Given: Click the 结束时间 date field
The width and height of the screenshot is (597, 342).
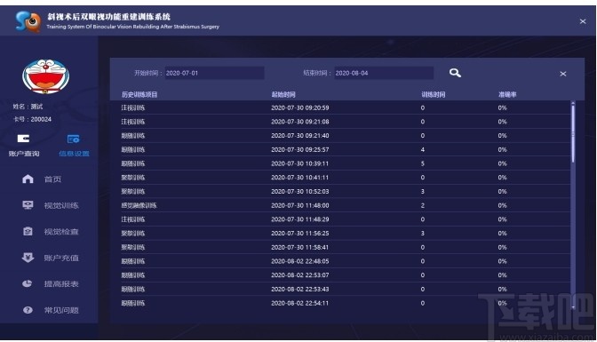Looking at the screenshot, I should tap(384, 73).
